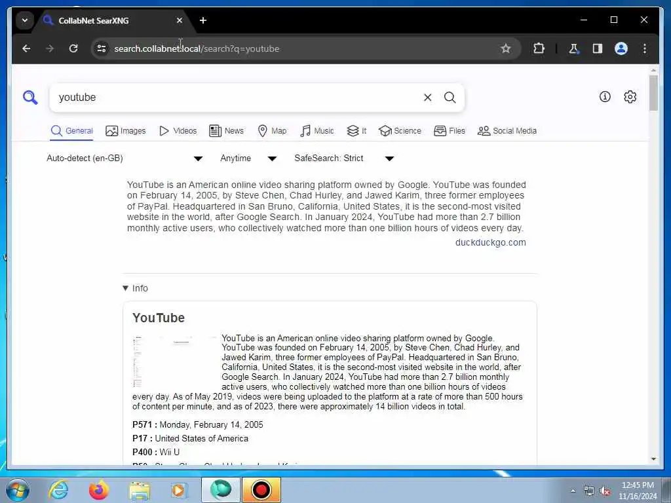Click the P571 founding date row
Image resolution: width=671 pixels, height=503 pixels.
click(198, 424)
